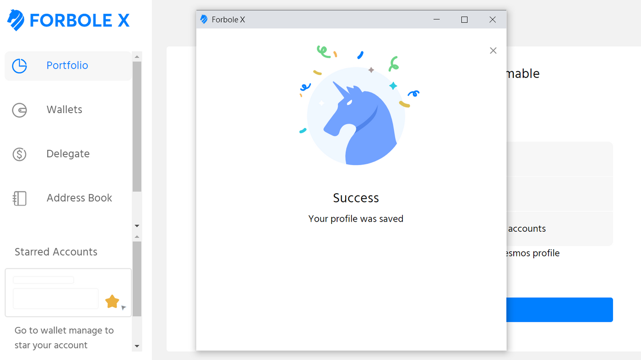
Task: Click the Forbole X icon in popup title bar
Action: tap(204, 20)
